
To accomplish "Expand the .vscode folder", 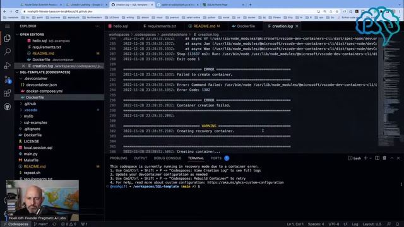I will pos(30,110).
